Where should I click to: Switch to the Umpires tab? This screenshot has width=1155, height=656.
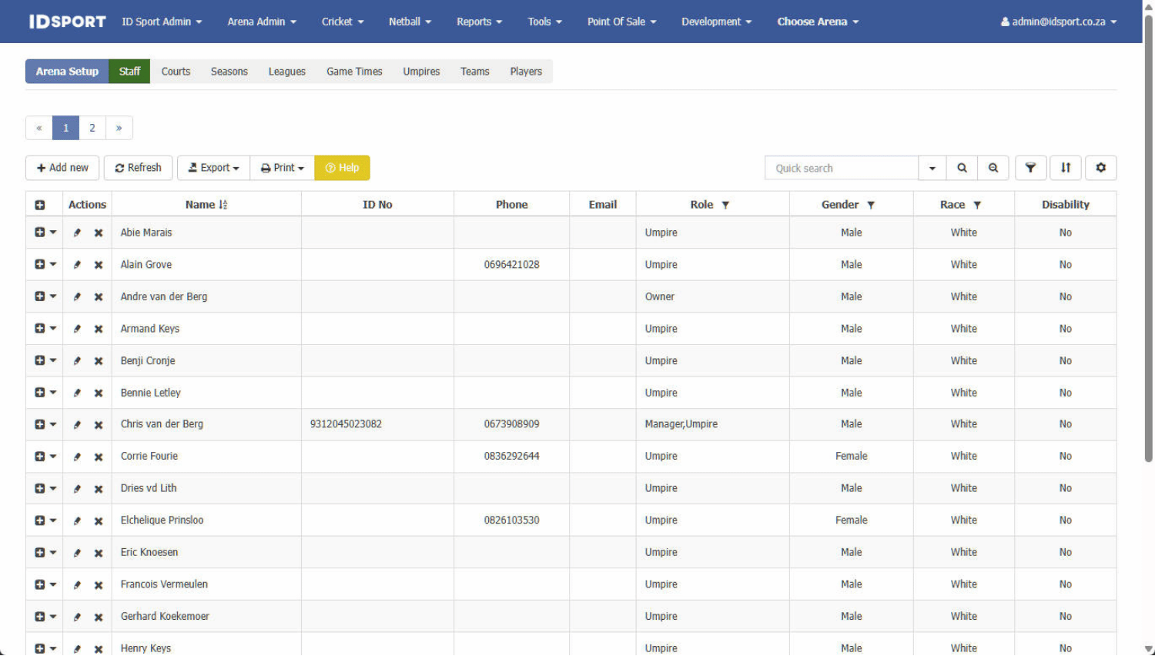point(421,72)
